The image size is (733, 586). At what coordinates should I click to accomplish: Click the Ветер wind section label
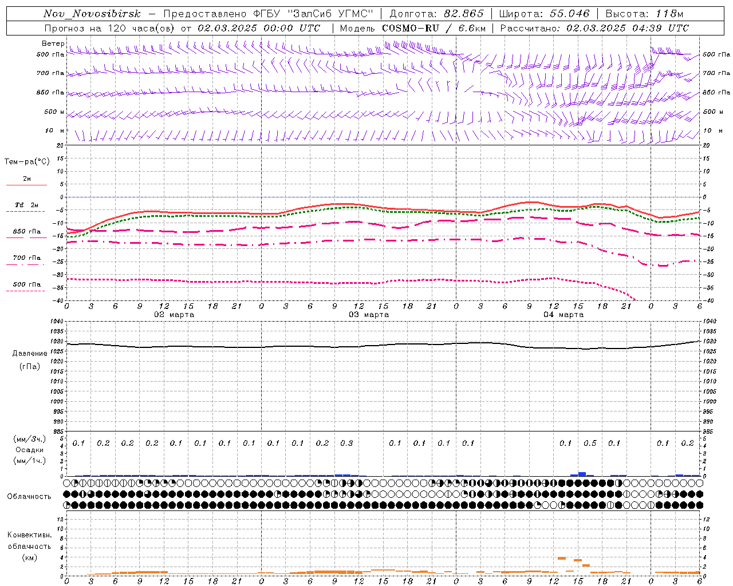tap(53, 43)
